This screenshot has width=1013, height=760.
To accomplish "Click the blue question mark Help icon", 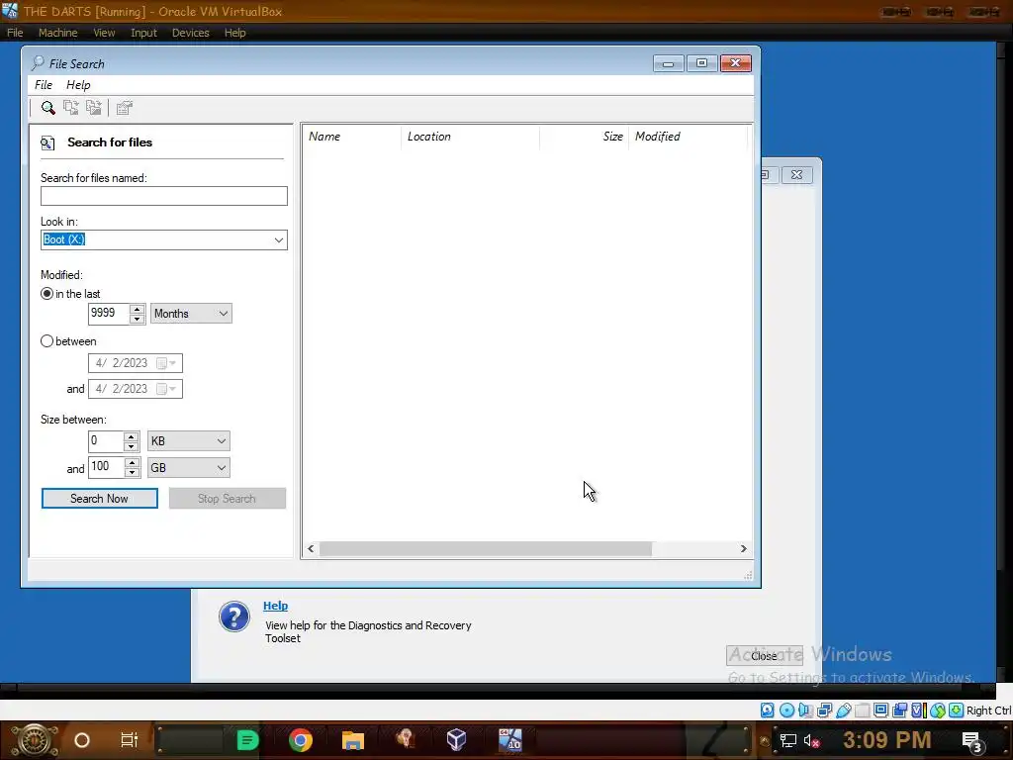I will pyautogui.click(x=233, y=617).
